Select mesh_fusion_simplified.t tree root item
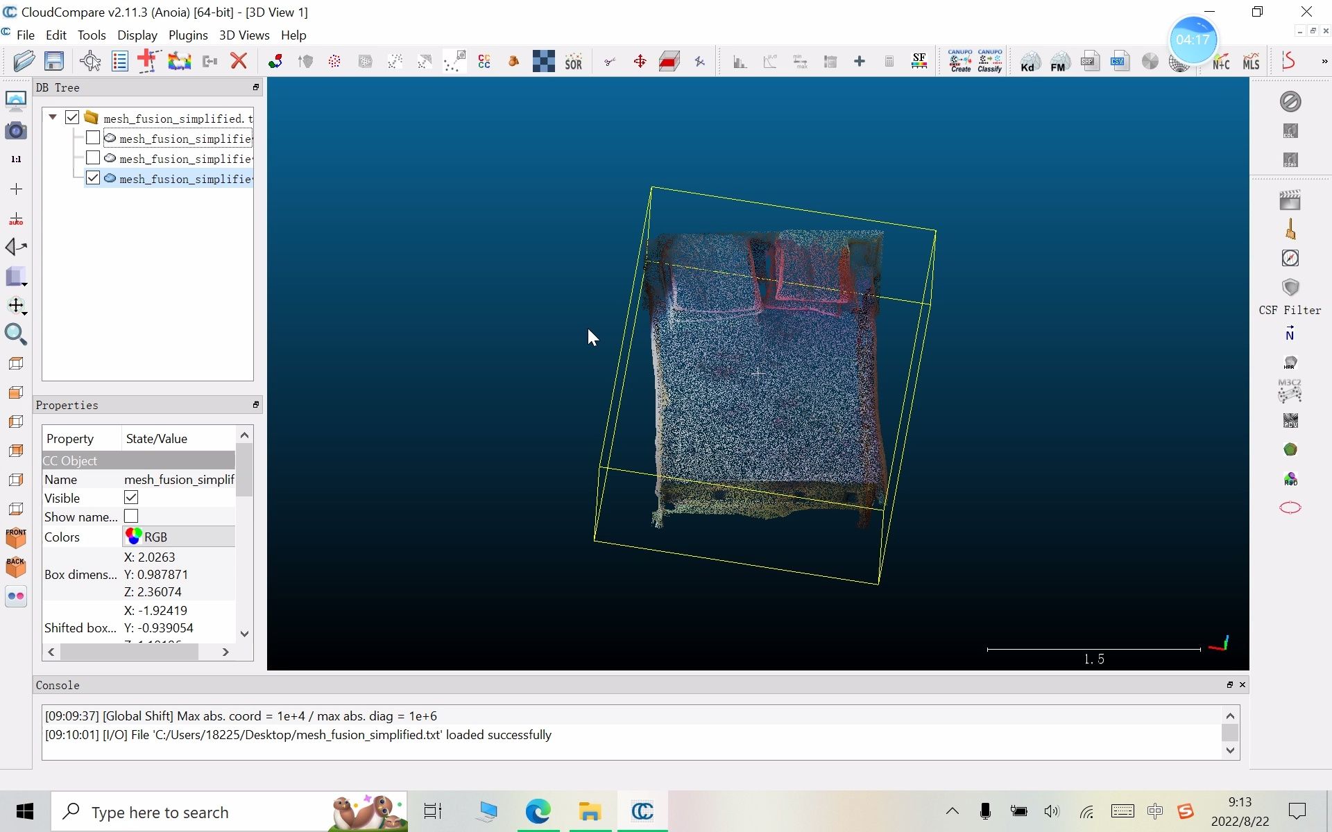The height and width of the screenshot is (832, 1332). click(x=176, y=117)
